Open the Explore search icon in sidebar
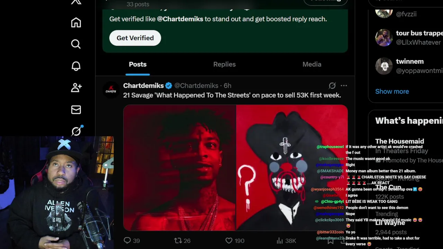The width and height of the screenshot is (443, 249). coord(76,44)
